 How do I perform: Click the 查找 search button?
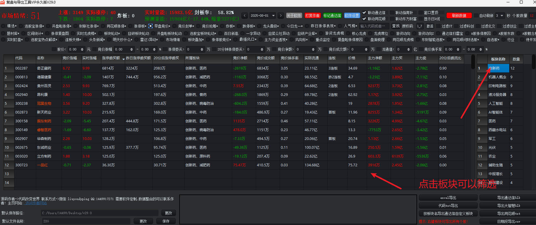coord(396,26)
